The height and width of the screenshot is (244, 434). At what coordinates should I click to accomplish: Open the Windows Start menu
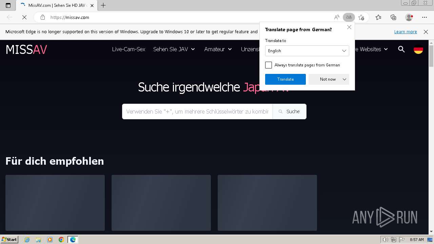point(9,240)
